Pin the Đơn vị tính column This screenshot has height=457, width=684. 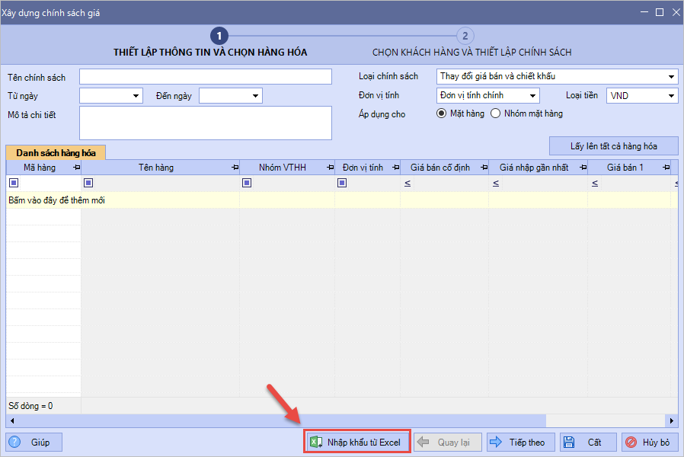click(395, 168)
